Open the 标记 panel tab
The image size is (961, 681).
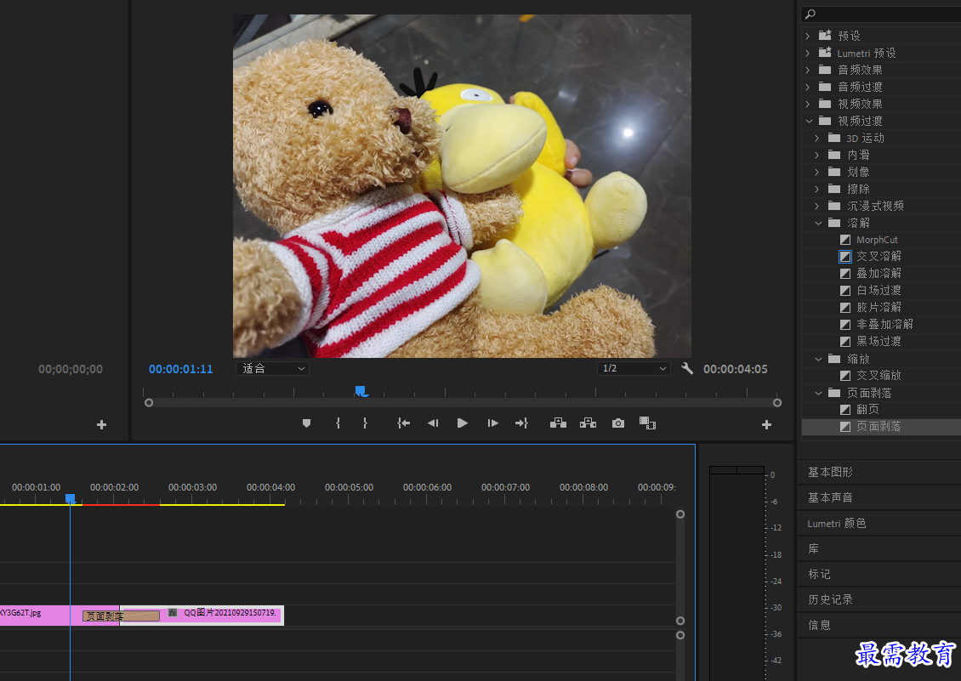pyautogui.click(x=819, y=575)
